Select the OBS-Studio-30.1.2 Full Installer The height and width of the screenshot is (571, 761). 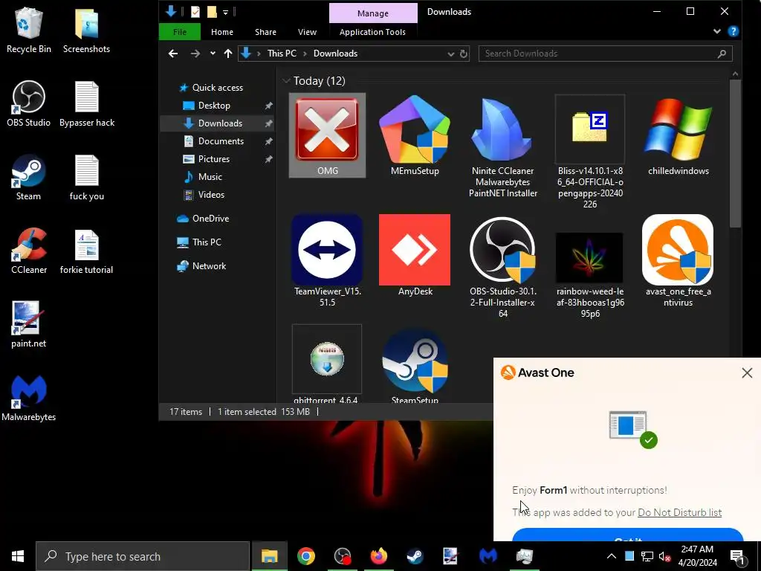[503, 267]
